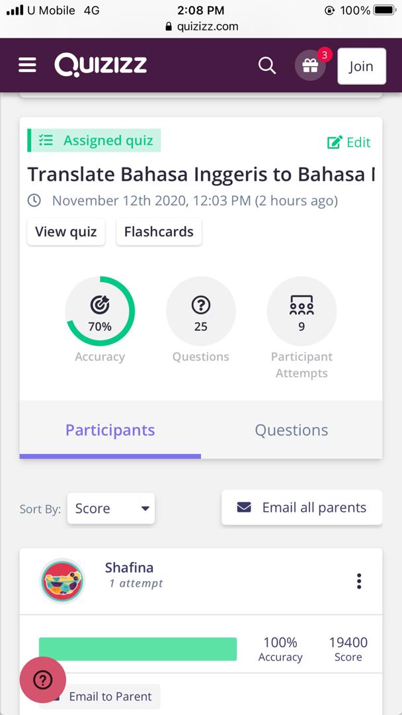
Task: Open the gift rewards icon
Action: coord(310,66)
